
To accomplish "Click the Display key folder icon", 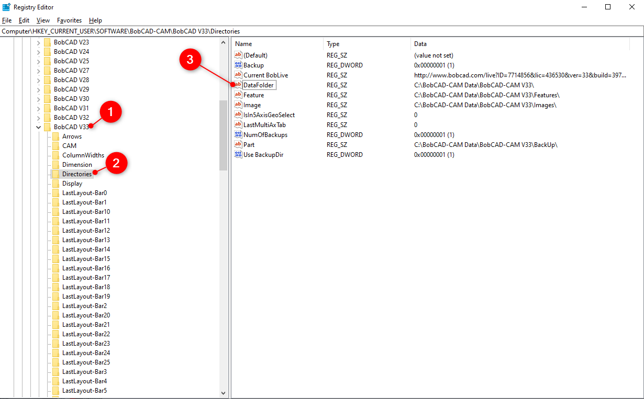I will click(x=55, y=184).
